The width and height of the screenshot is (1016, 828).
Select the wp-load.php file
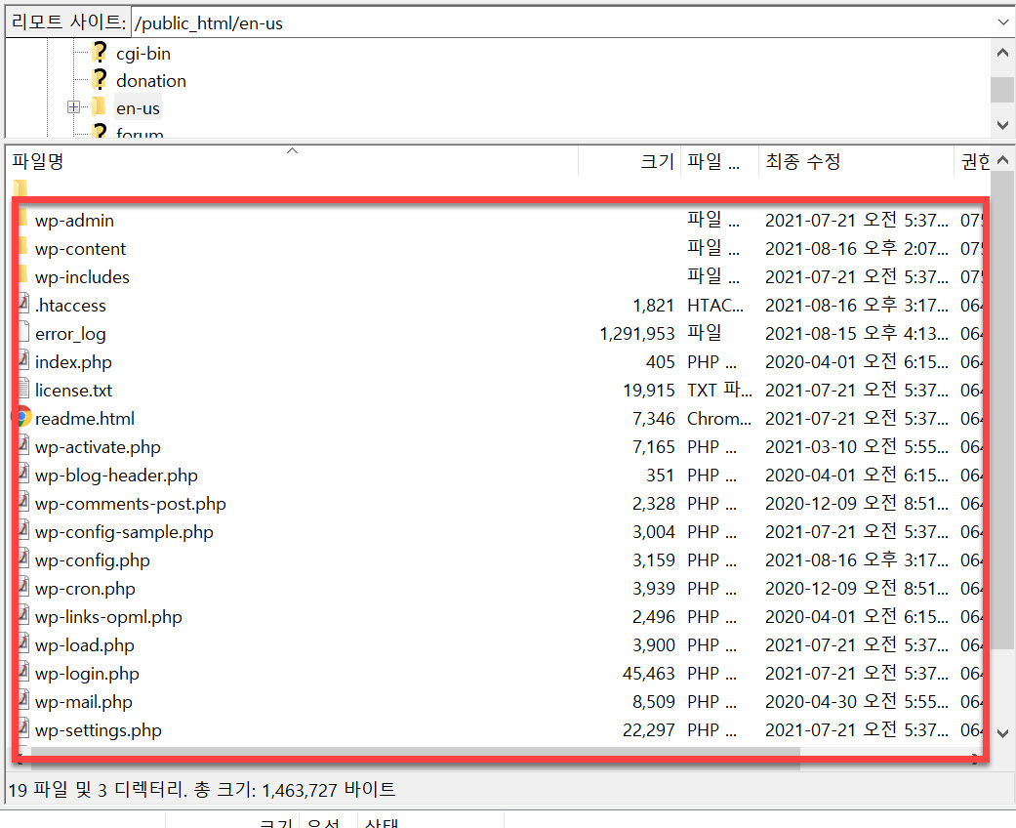coord(85,645)
